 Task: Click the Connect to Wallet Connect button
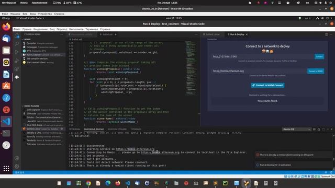[267, 85]
